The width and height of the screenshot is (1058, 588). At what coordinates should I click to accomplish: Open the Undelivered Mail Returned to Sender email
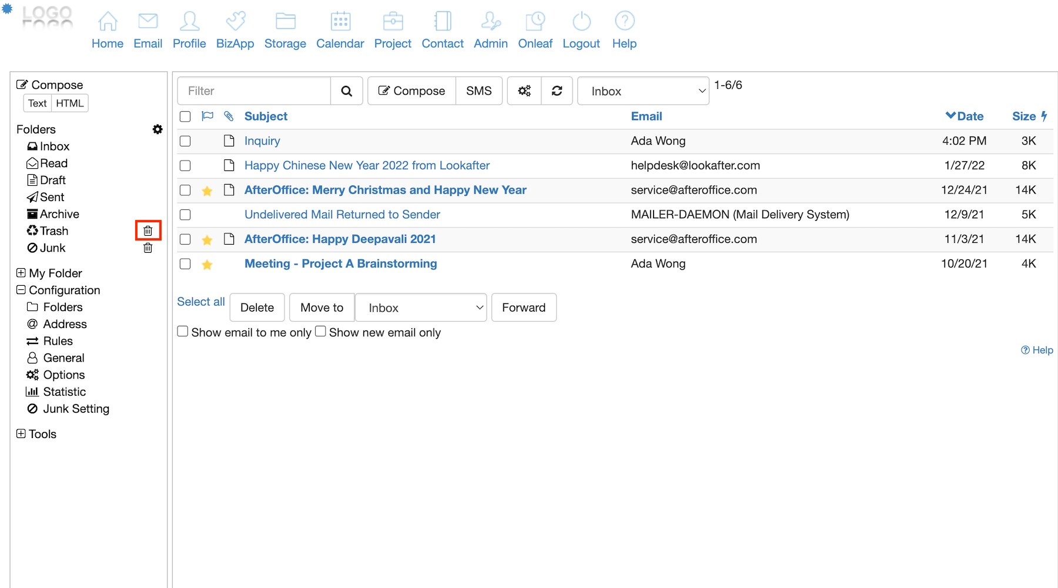tap(342, 215)
